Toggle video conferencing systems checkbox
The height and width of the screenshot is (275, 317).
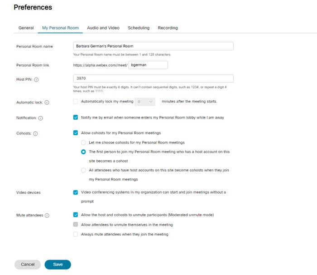(x=76, y=192)
